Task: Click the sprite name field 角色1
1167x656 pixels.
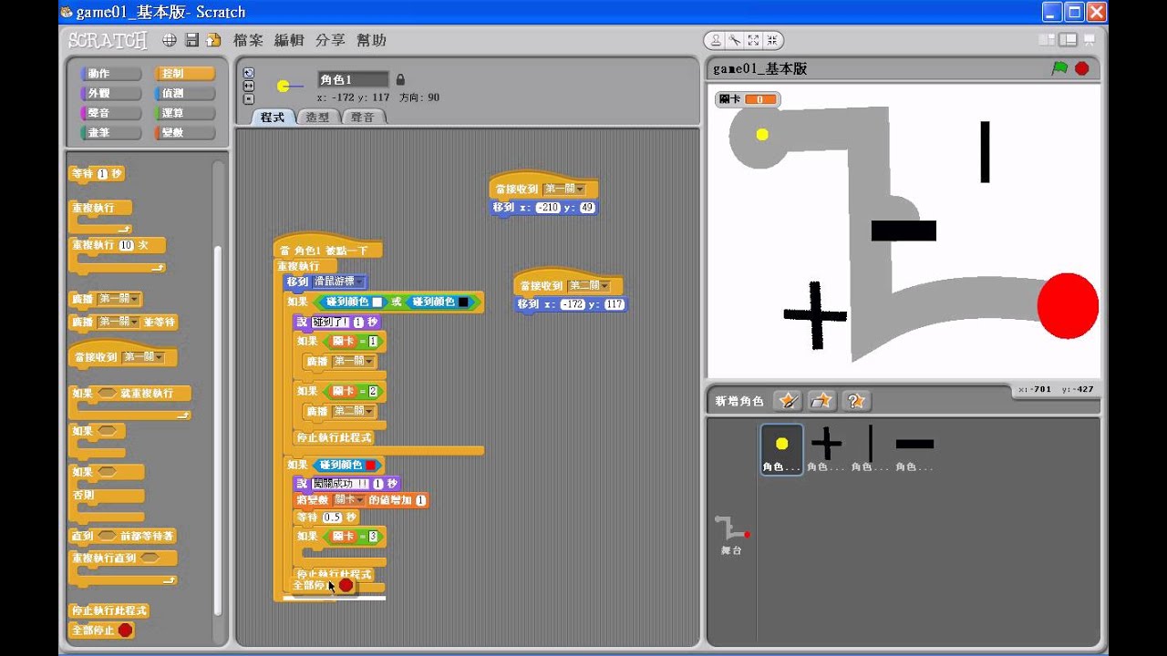Action: (353, 79)
